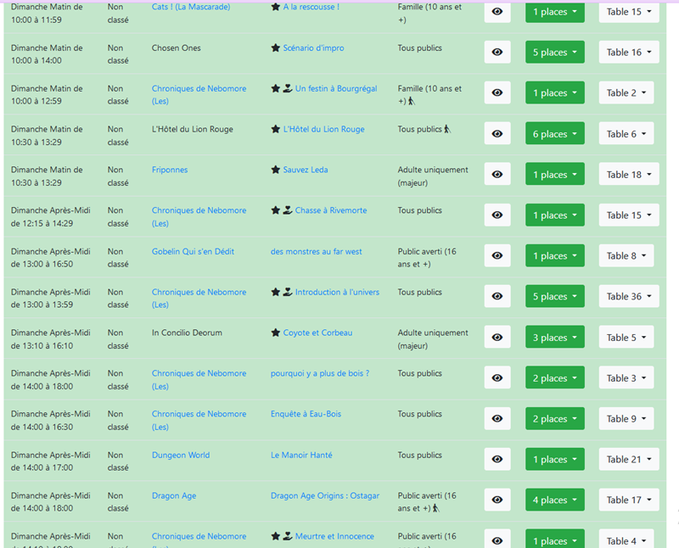
Task: Click the star icon beside Un festin à Bourgrégal
Action: 276,88
